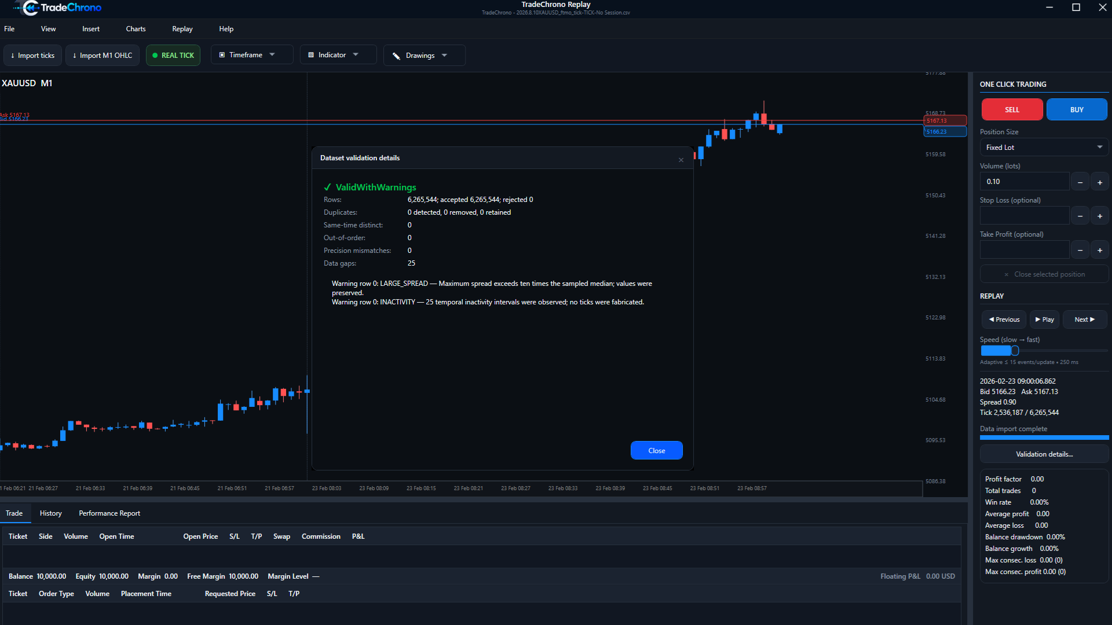Decrease Stop Loss with minus button
The width and height of the screenshot is (1112, 625).
click(x=1080, y=216)
